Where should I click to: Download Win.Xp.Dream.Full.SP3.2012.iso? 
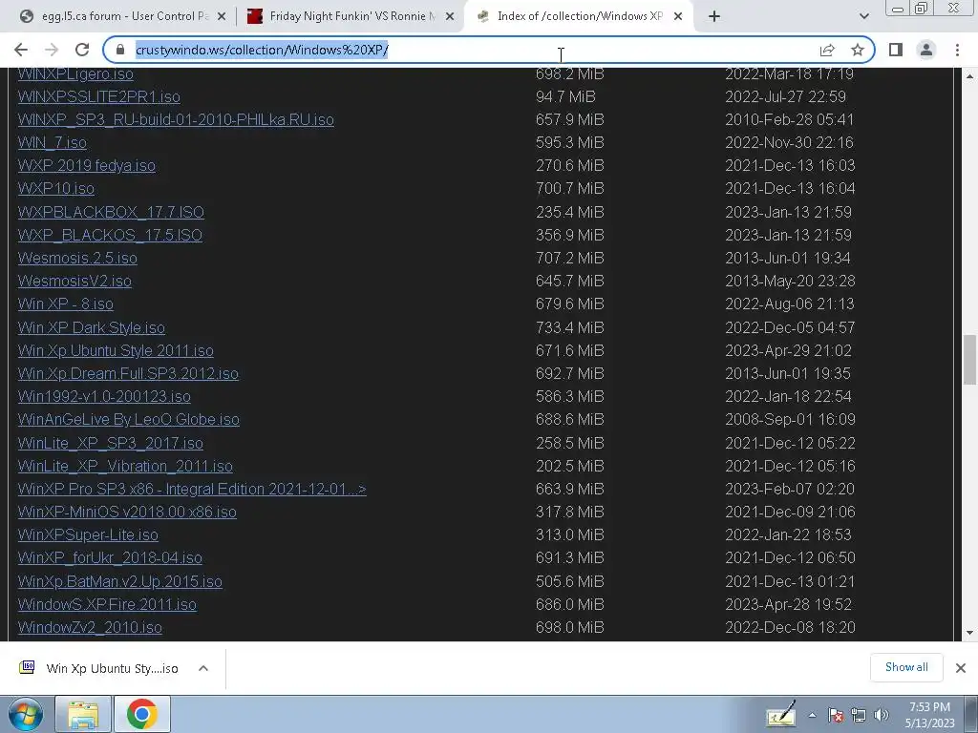coord(128,373)
